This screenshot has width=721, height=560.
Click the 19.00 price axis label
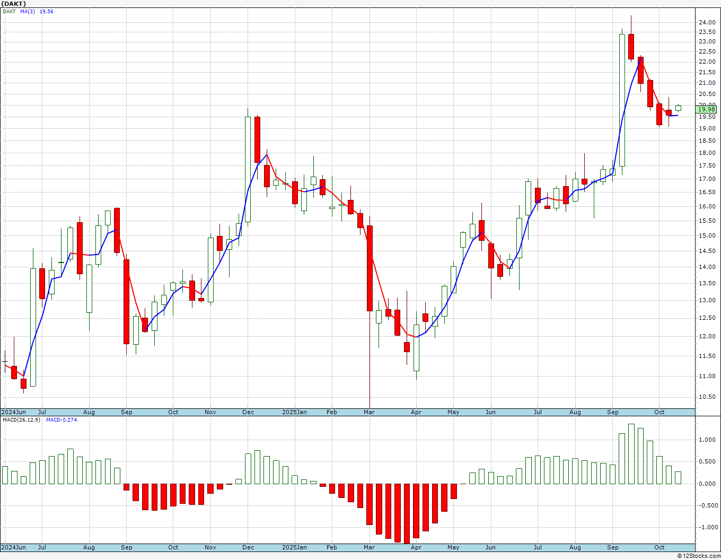707,128
